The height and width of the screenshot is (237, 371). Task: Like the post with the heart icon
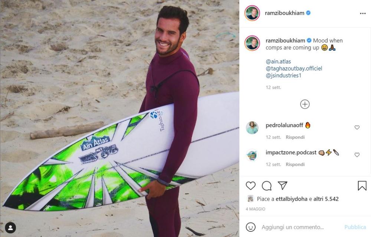(x=250, y=186)
